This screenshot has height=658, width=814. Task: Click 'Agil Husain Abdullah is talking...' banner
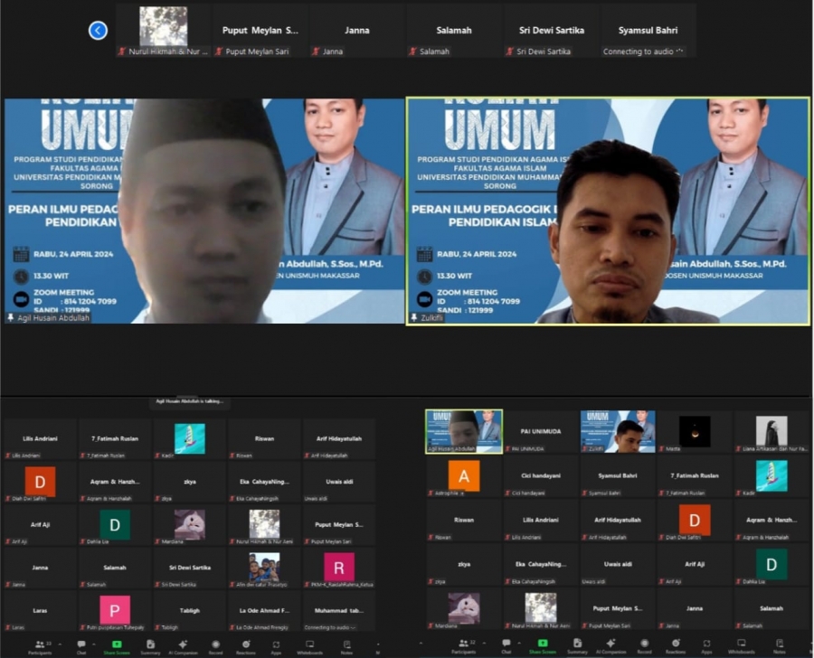189,401
